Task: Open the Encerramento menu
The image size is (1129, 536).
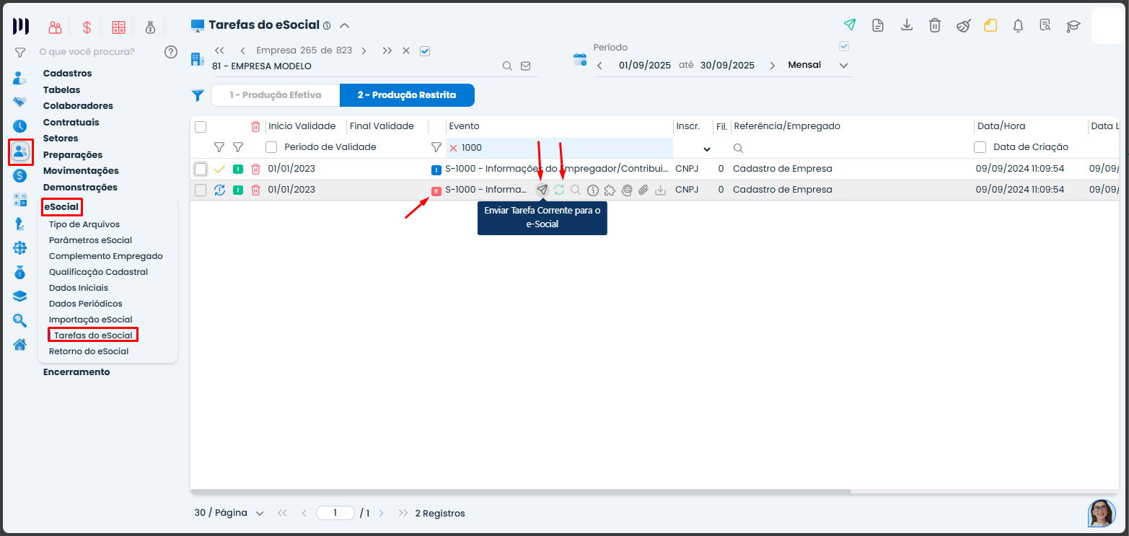Action: tap(76, 372)
